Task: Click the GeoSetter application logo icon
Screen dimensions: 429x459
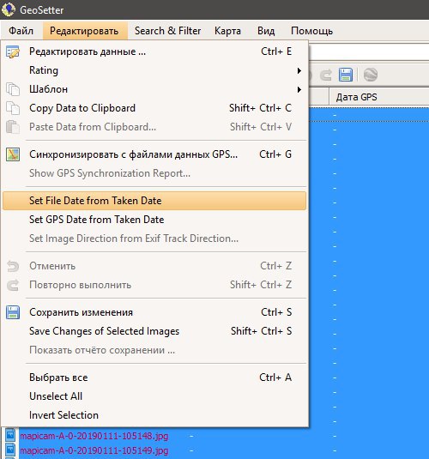Action: tap(9, 9)
